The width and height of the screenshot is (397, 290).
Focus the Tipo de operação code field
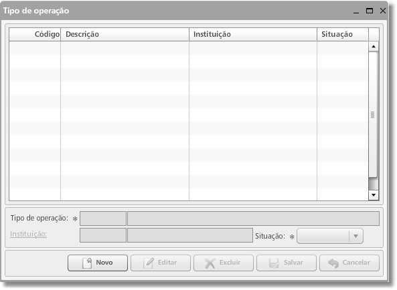coord(103,219)
